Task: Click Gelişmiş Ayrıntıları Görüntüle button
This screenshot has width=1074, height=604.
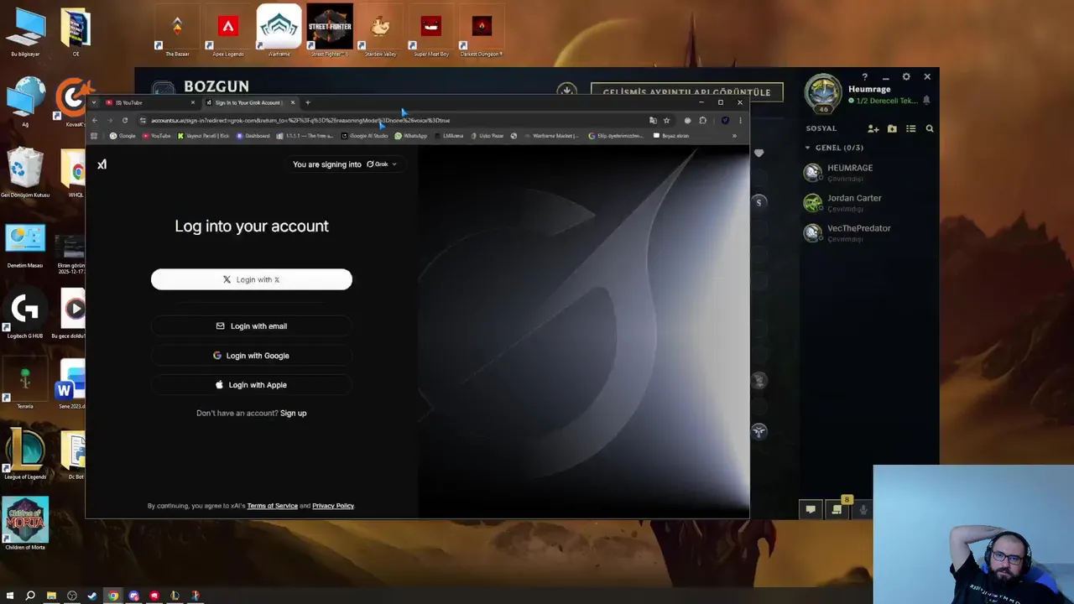Action: click(686, 92)
